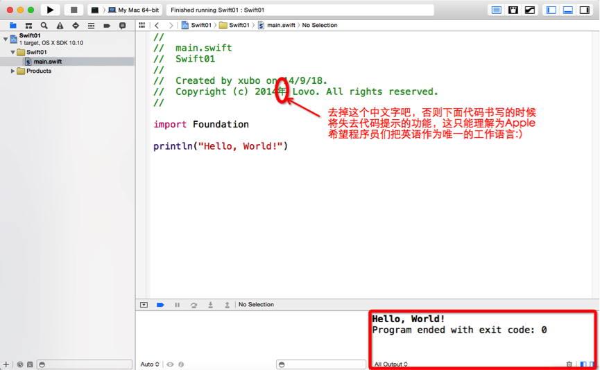Screen dimensions: 600x370
Task: Collapse the Swift01 project root disclosure triangle
Action: (x=6, y=39)
